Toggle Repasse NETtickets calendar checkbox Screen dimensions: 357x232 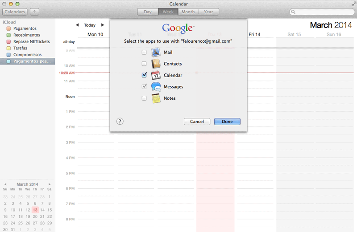(x=8, y=41)
